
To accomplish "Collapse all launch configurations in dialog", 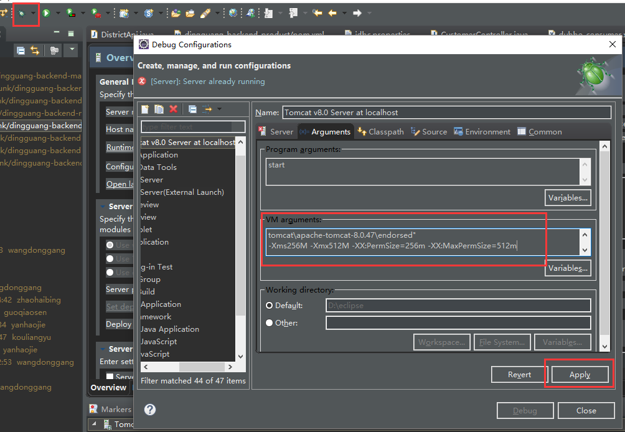I will (192, 109).
